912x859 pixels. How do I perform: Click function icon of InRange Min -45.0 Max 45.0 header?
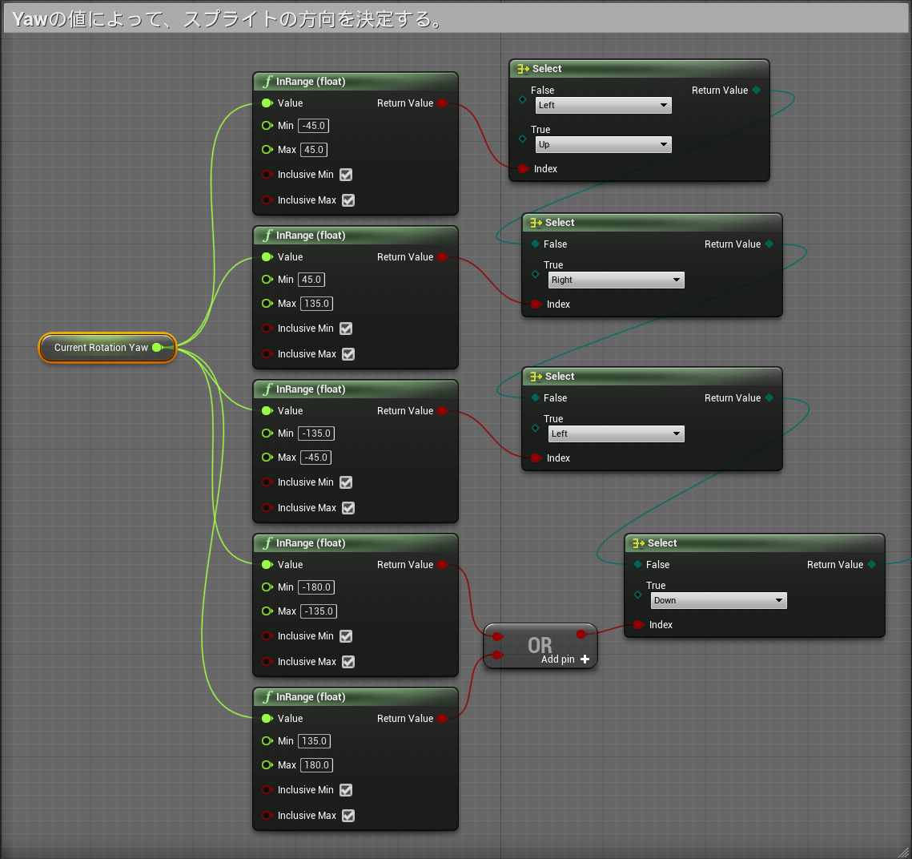267,82
